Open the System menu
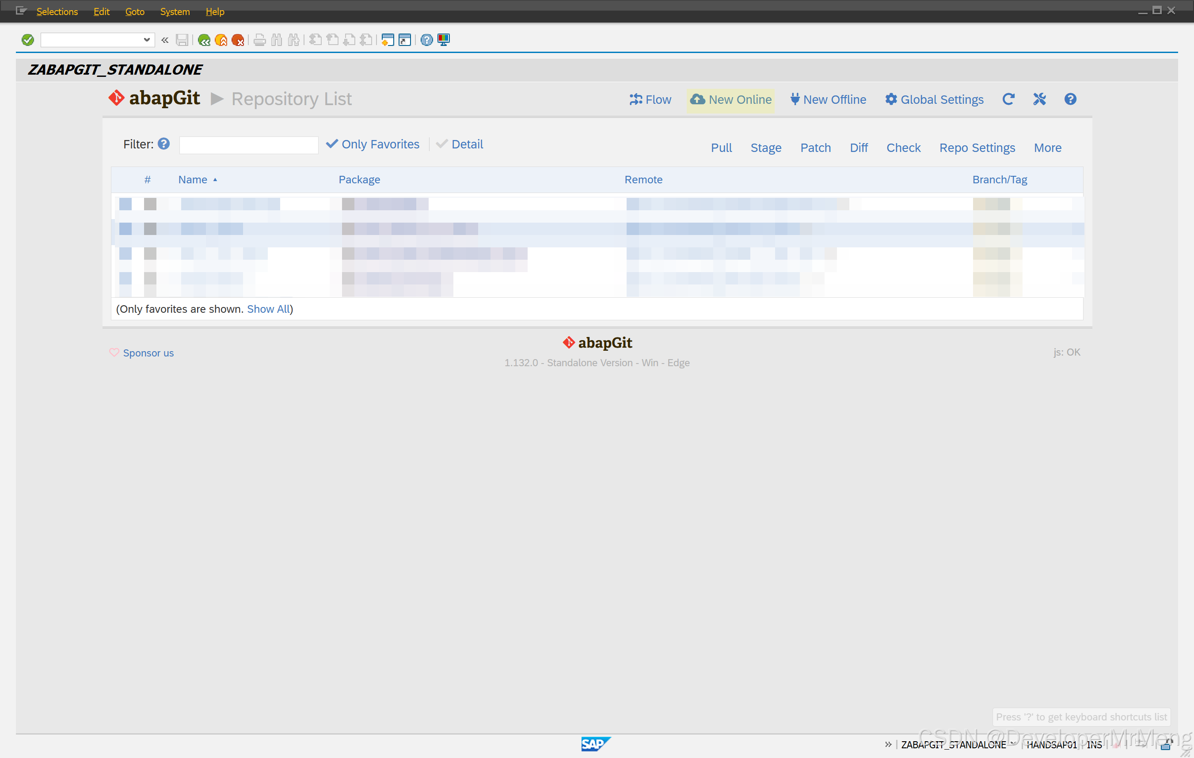This screenshot has width=1194, height=758. pyautogui.click(x=175, y=11)
